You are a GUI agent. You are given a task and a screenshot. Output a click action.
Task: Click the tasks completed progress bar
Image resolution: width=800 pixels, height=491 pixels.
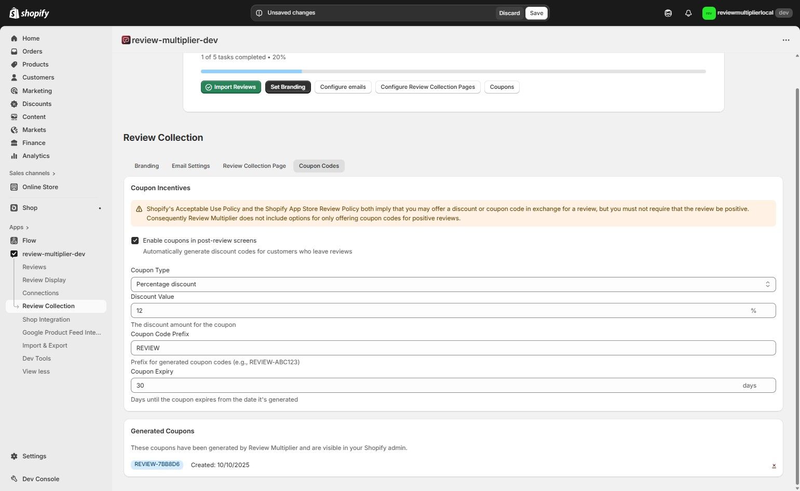pos(453,71)
